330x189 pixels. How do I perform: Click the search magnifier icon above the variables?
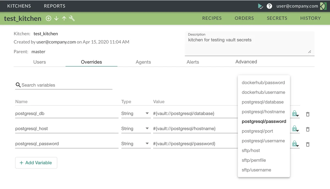coord(18,85)
